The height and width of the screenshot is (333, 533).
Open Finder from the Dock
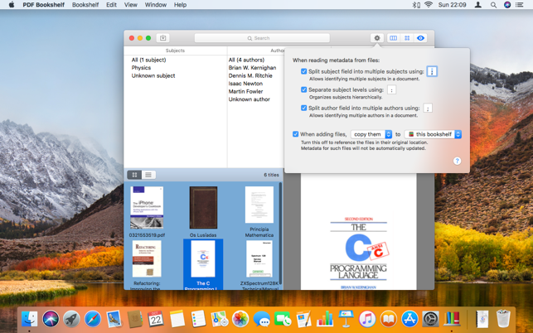pos(30,320)
